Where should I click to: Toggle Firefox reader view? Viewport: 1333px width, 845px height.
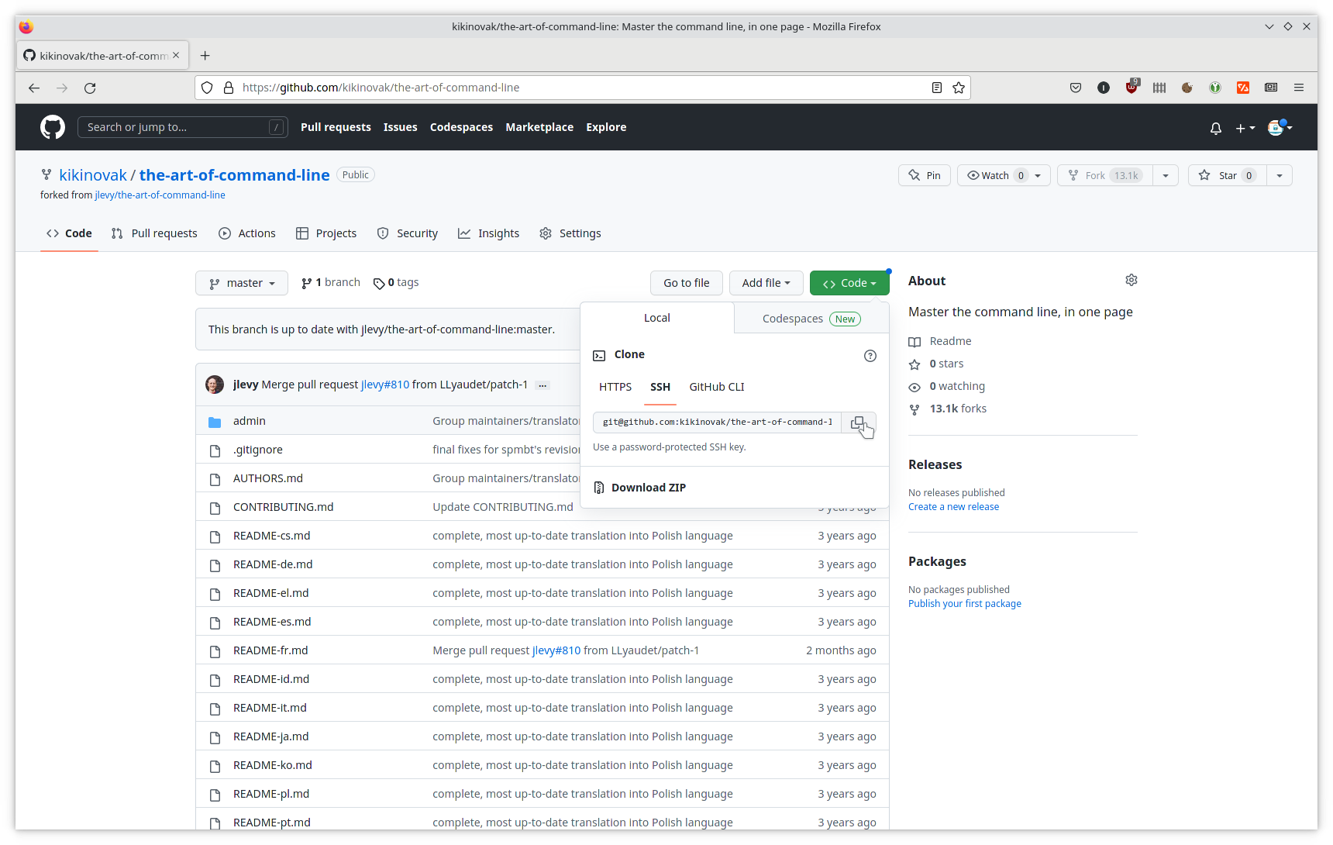pos(936,88)
